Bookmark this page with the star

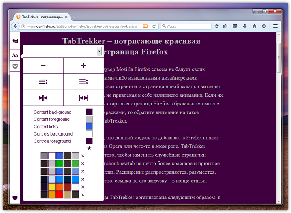[217, 26]
